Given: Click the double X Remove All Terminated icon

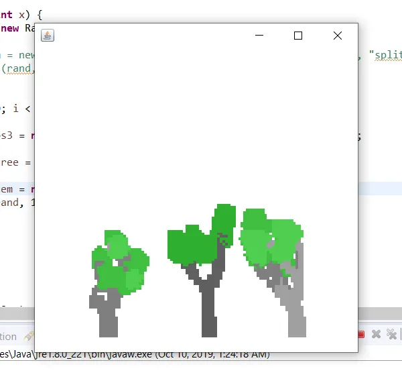Looking at the screenshot, I should coord(391,334).
